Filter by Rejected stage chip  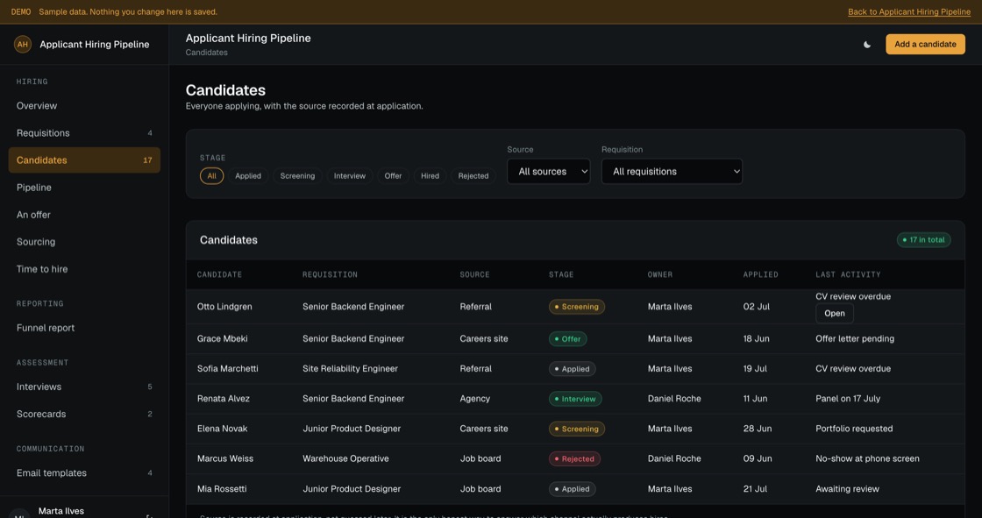coord(473,176)
